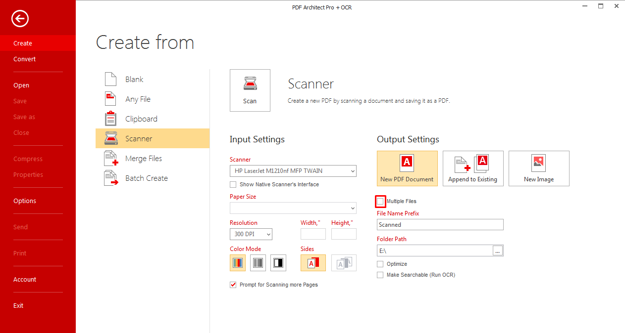Select the black and white color mode icon
Screen dimensions: 625x333
point(278,263)
